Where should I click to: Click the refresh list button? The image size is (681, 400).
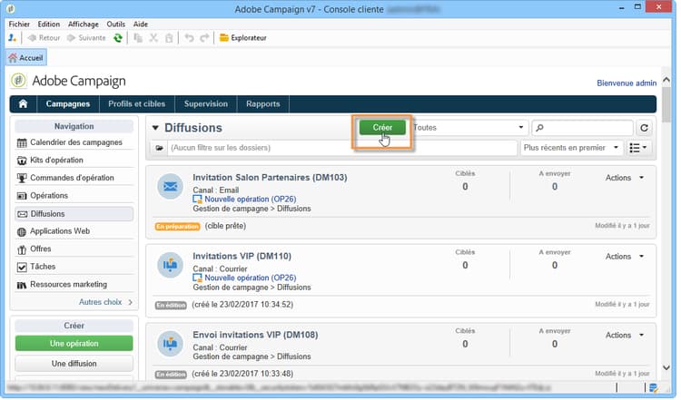pyautogui.click(x=645, y=128)
